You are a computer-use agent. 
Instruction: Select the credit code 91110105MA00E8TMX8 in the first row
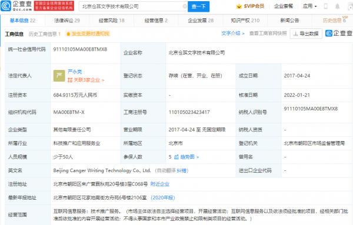80,49
